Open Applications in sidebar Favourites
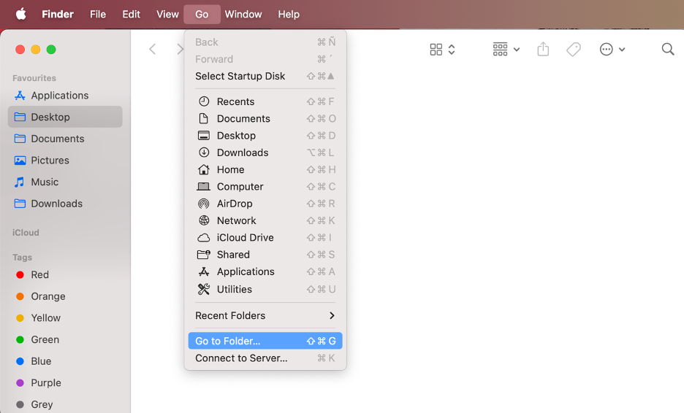684x413 pixels. (65, 96)
